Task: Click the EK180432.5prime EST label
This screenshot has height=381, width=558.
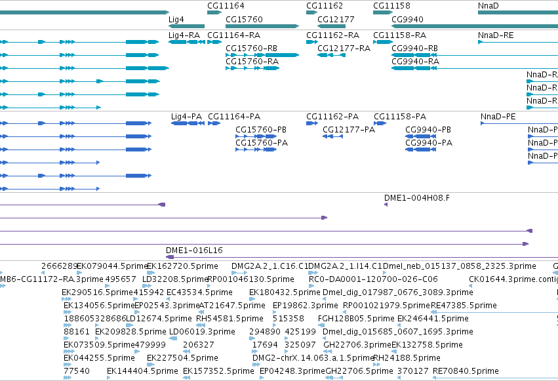Action: (x=285, y=292)
